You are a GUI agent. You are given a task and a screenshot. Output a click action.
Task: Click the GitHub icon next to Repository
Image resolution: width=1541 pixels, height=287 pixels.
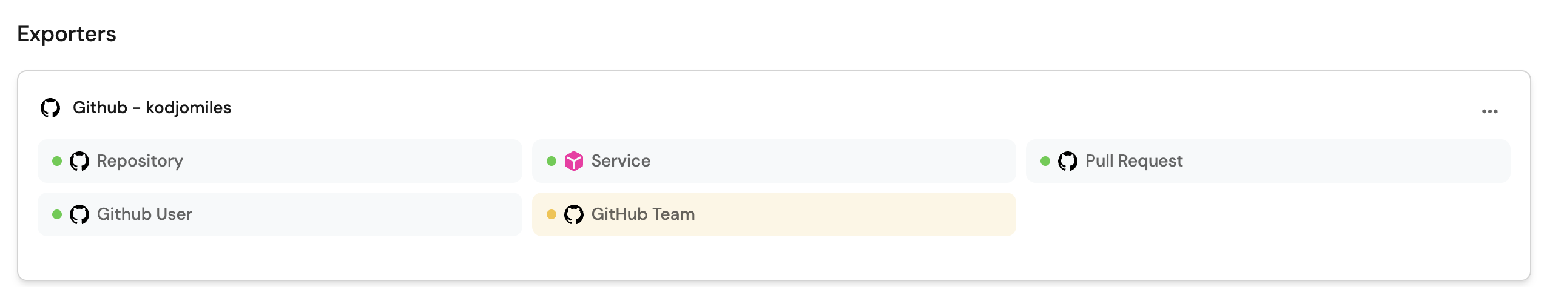coord(79,162)
